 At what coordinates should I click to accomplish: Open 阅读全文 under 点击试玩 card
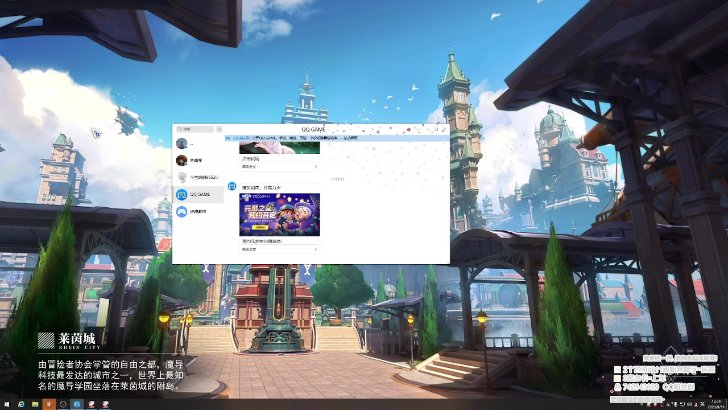coord(249,166)
